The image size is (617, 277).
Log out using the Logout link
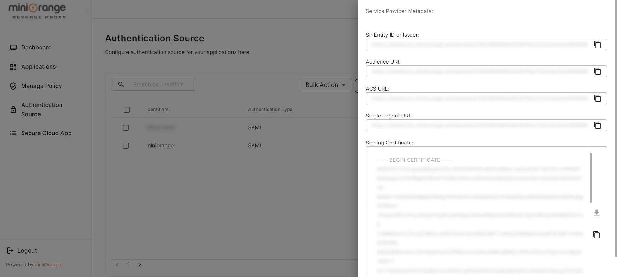click(27, 251)
